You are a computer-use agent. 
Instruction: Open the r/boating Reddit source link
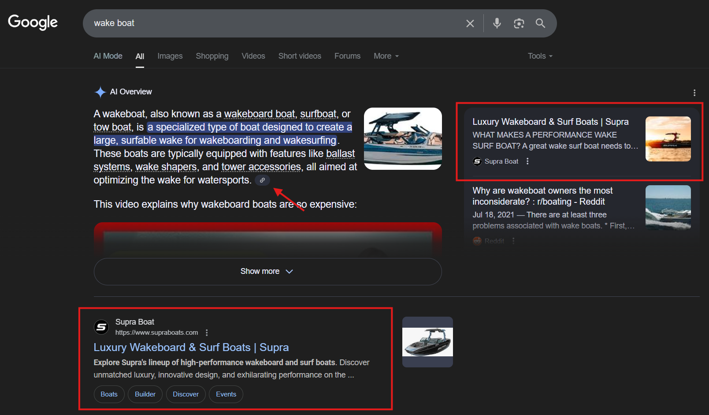coord(542,196)
